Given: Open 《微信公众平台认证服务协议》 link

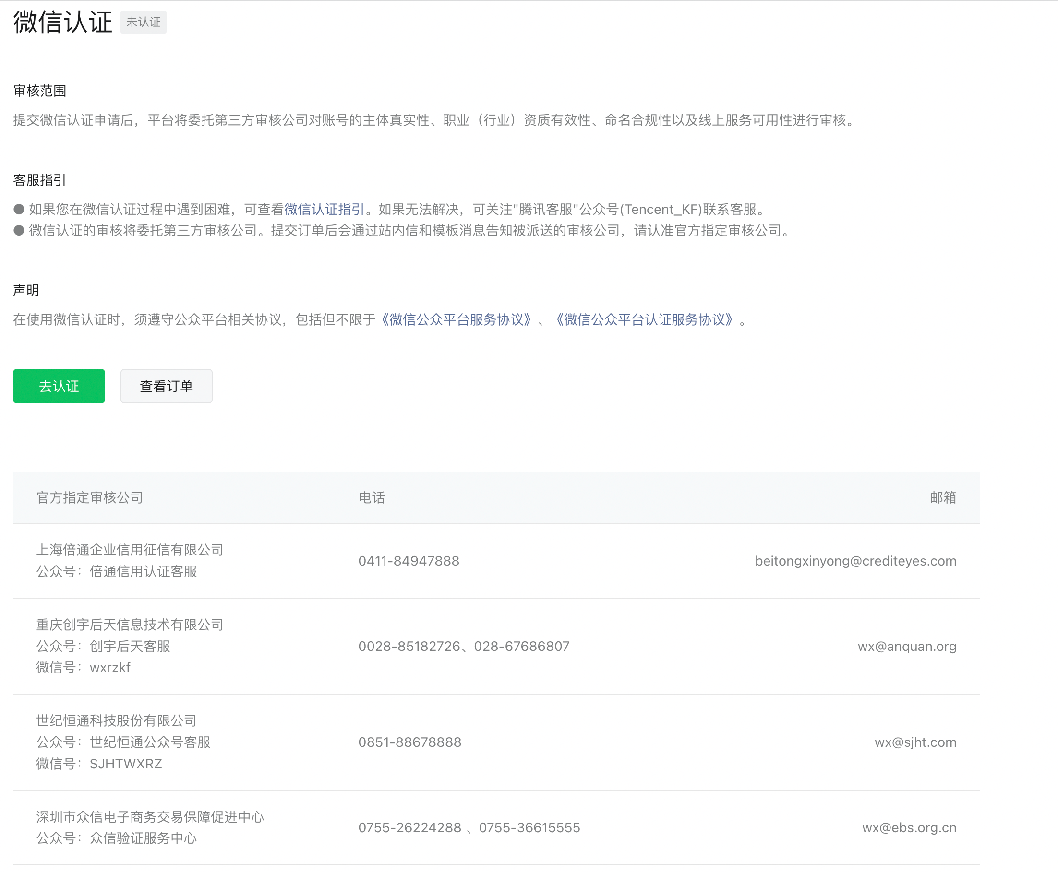Looking at the screenshot, I should point(643,319).
